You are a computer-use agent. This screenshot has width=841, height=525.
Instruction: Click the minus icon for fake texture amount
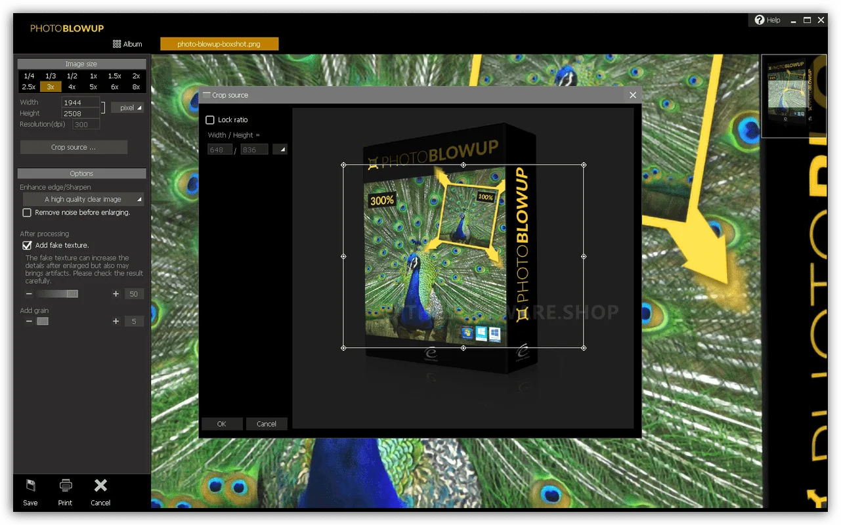28,294
